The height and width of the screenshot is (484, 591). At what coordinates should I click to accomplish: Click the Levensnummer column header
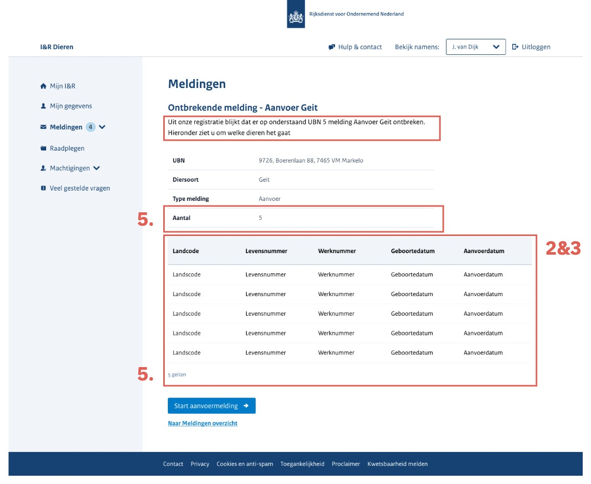coord(266,251)
